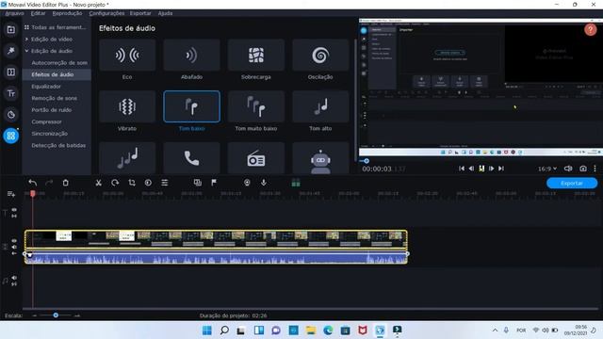Toggle the link icon on title track
The height and width of the screenshot is (339, 603).
click(x=14, y=216)
